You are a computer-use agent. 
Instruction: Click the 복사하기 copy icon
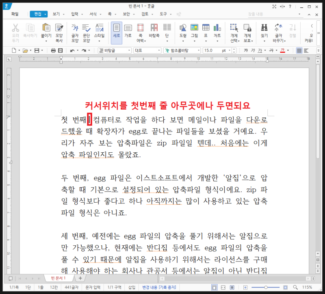click(30, 28)
